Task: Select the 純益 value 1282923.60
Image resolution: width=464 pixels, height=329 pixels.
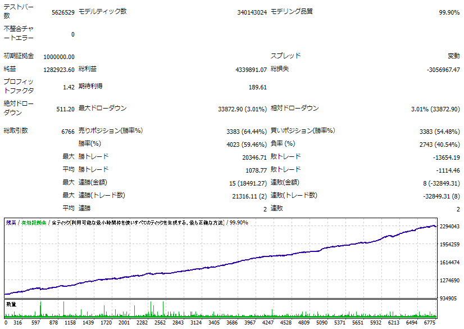Action: point(58,70)
